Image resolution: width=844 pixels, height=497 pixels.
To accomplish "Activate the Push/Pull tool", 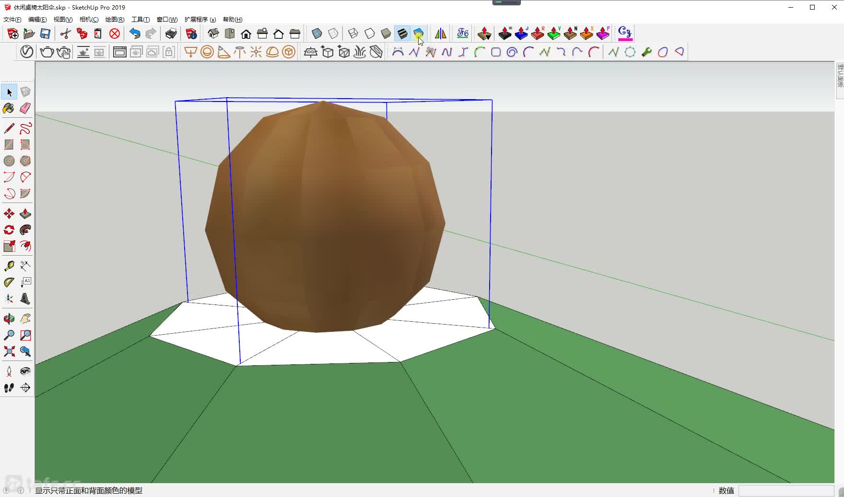I will tap(25, 214).
